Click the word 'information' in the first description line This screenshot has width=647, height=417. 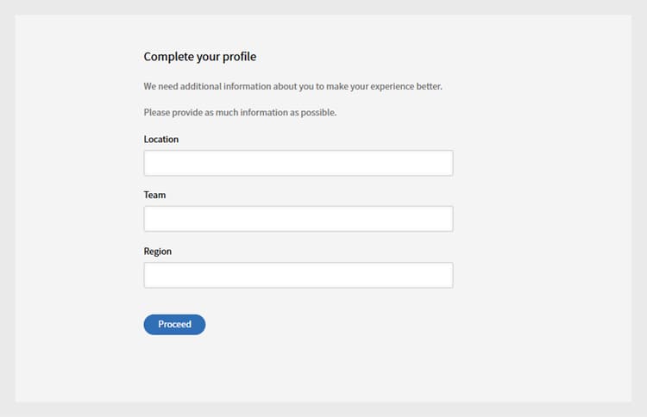pos(248,86)
